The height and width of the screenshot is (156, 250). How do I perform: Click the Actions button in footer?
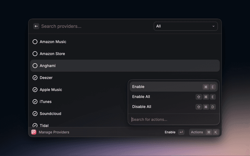coord(197,132)
